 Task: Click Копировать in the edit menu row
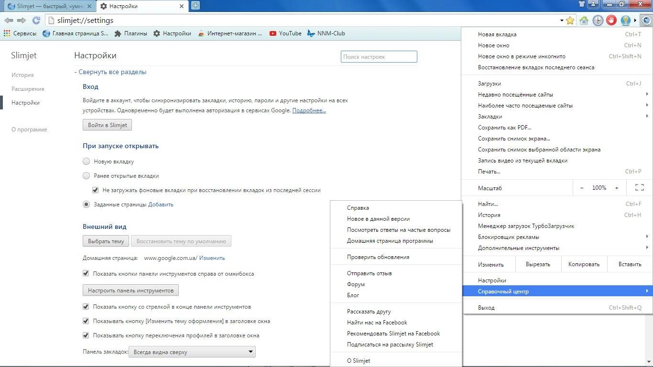pos(584,264)
